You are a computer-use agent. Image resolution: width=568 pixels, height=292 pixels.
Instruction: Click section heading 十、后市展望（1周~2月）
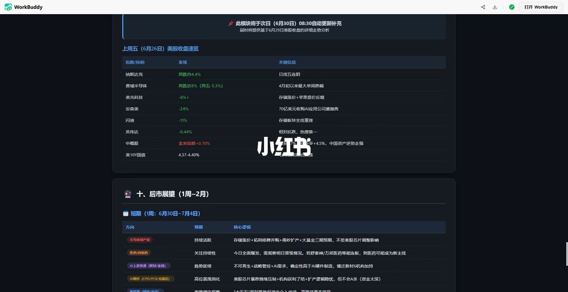click(x=173, y=194)
